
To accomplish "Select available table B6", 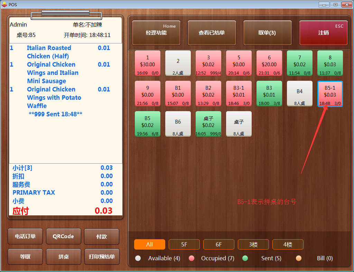I will click(178, 124).
